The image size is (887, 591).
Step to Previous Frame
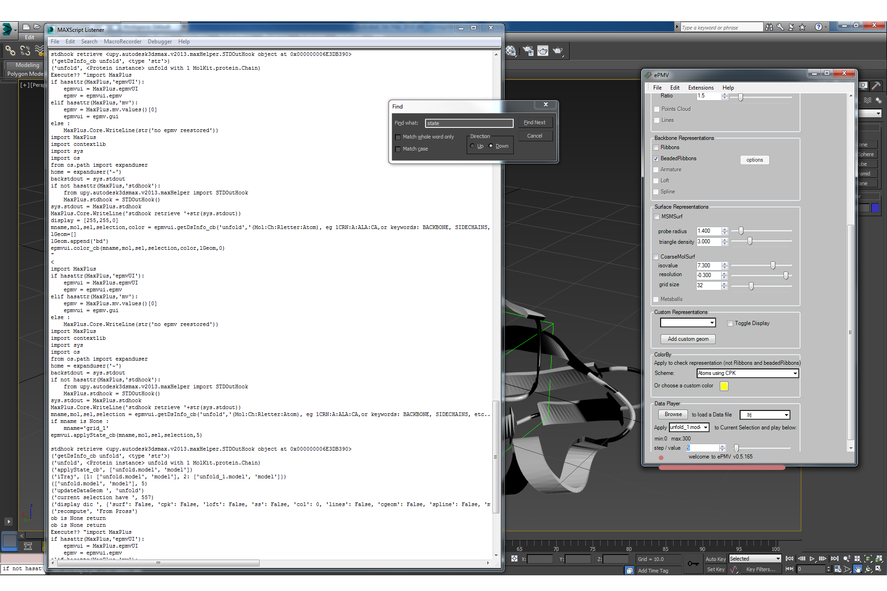(802, 559)
